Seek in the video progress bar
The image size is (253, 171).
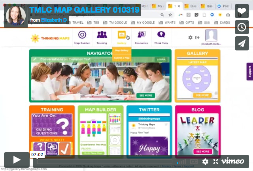point(104,162)
